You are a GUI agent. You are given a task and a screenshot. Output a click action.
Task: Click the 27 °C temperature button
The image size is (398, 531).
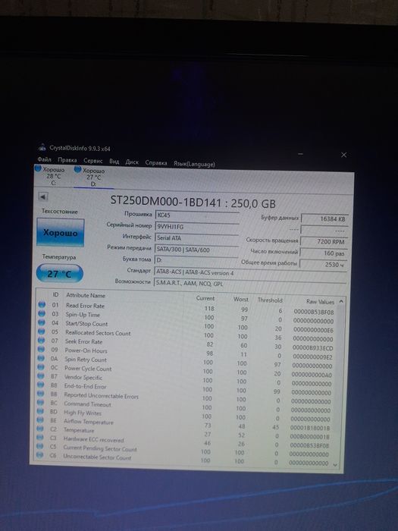[x=59, y=273]
